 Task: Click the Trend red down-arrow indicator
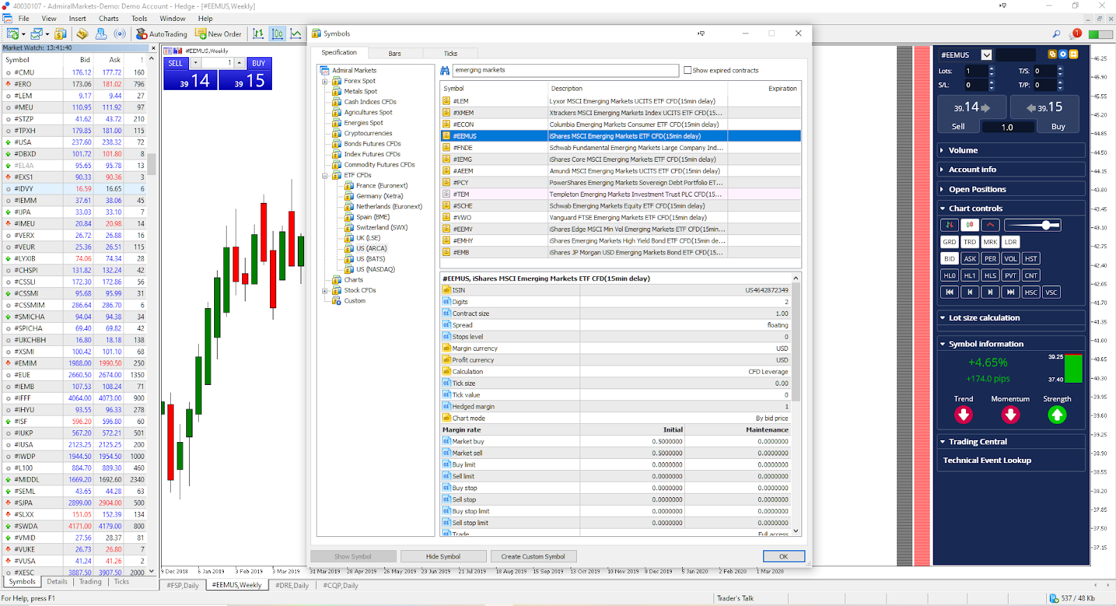[963, 415]
